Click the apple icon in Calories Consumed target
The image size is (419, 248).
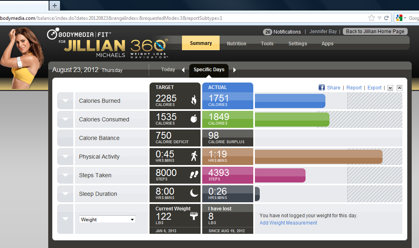(x=194, y=118)
